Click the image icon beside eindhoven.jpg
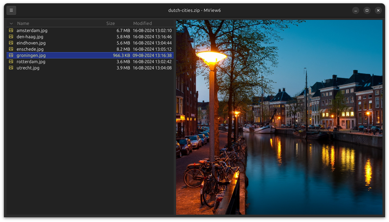Viewport: 389px width, 222px height. click(x=11, y=43)
